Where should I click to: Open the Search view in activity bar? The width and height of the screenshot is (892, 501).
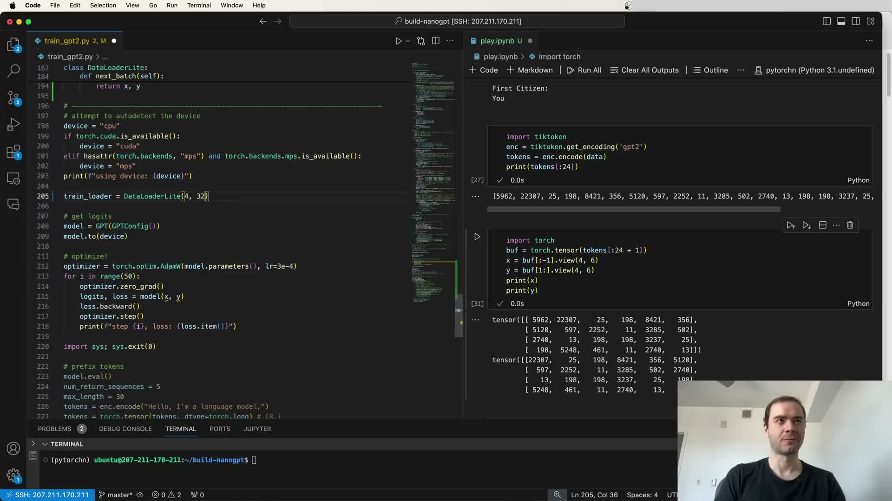click(x=13, y=71)
